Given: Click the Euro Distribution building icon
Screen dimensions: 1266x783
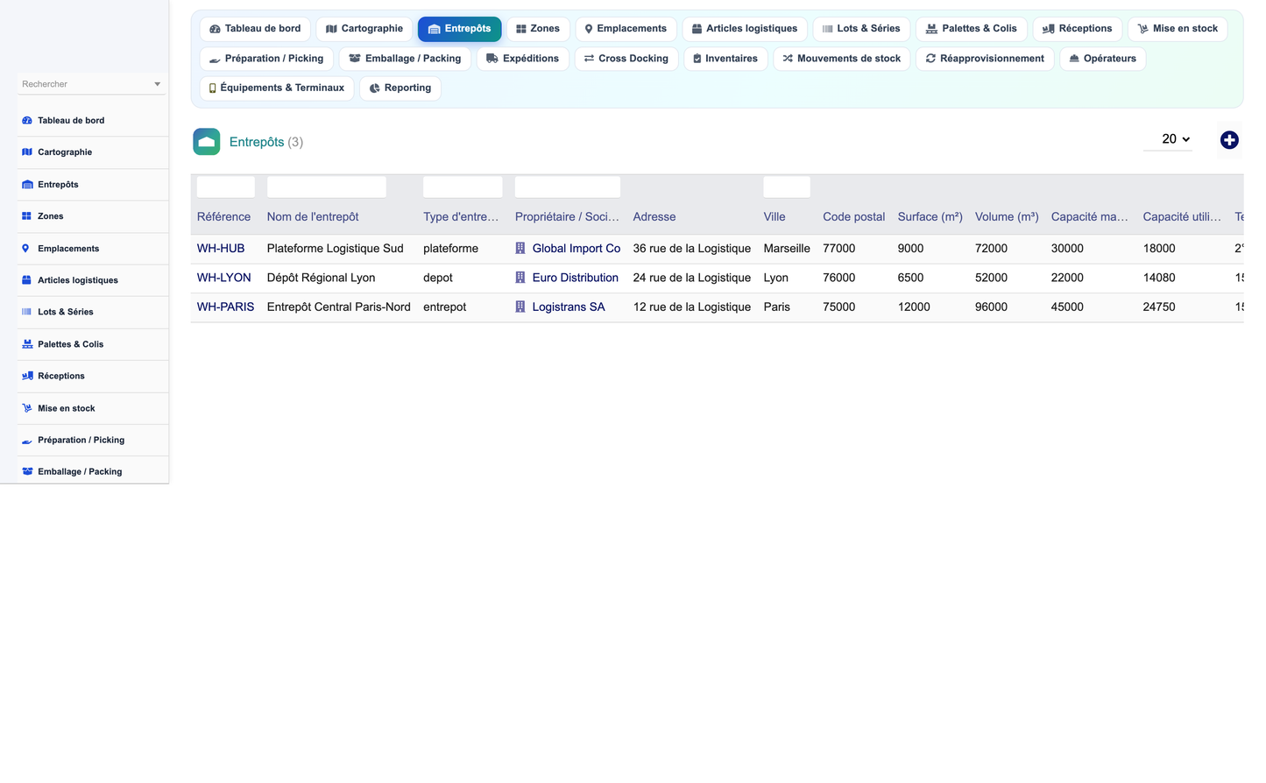Looking at the screenshot, I should click(x=520, y=278).
